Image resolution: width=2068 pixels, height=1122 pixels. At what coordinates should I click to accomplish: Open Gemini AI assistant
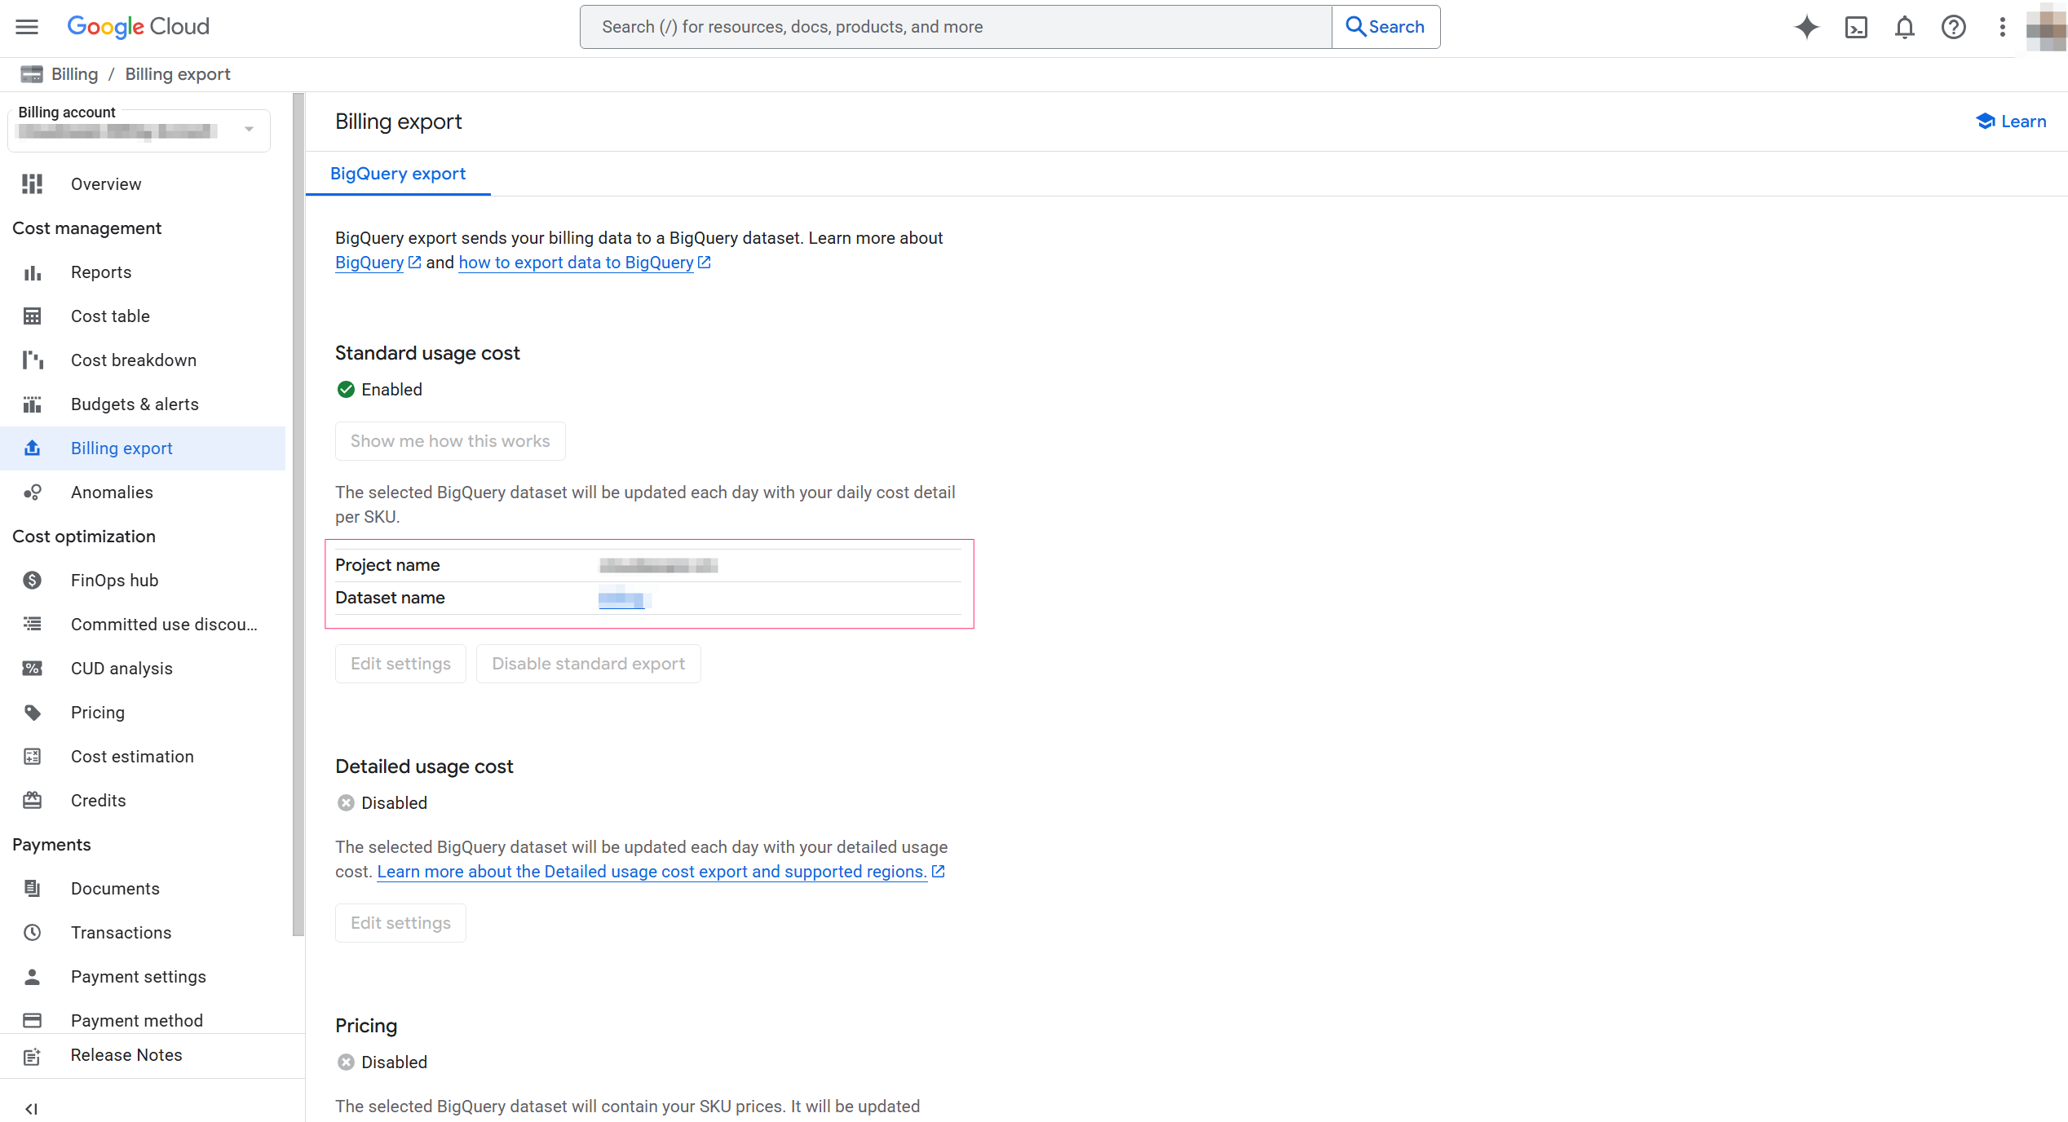point(1807,27)
